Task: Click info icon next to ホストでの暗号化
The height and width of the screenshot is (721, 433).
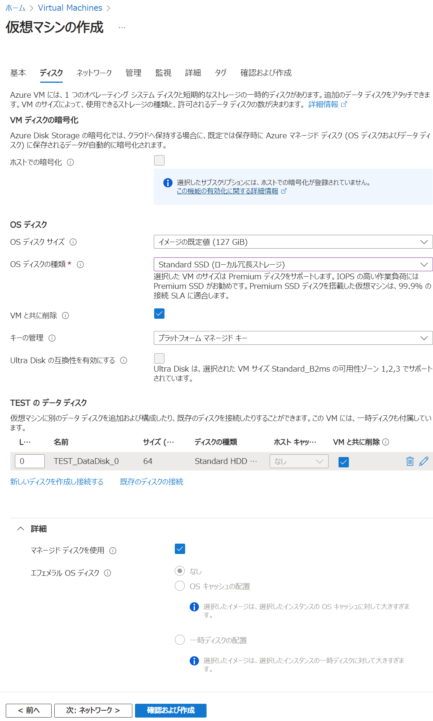Action: [x=70, y=162]
